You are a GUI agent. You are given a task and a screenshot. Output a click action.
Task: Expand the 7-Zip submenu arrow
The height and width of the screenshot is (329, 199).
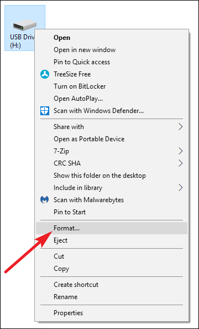(x=180, y=151)
